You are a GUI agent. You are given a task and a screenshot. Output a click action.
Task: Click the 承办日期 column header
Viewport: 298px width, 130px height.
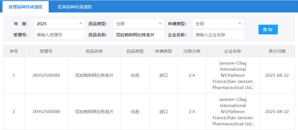point(277,51)
